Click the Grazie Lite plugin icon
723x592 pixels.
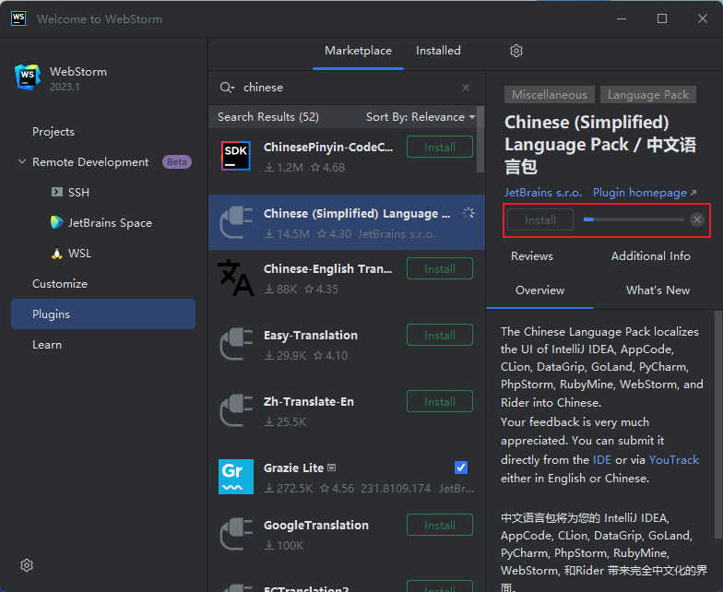(x=236, y=477)
